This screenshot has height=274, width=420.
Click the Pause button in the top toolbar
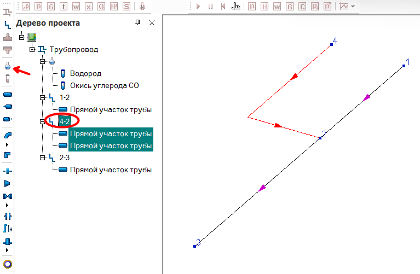click(x=210, y=7)
